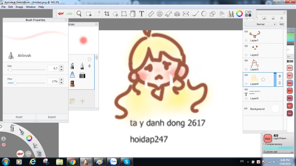
Task: Close the Brush Properties panel
Action: pyautogui.click(x=66, y=20)
